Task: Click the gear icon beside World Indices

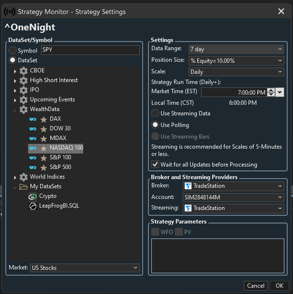Action: [24, 177]
